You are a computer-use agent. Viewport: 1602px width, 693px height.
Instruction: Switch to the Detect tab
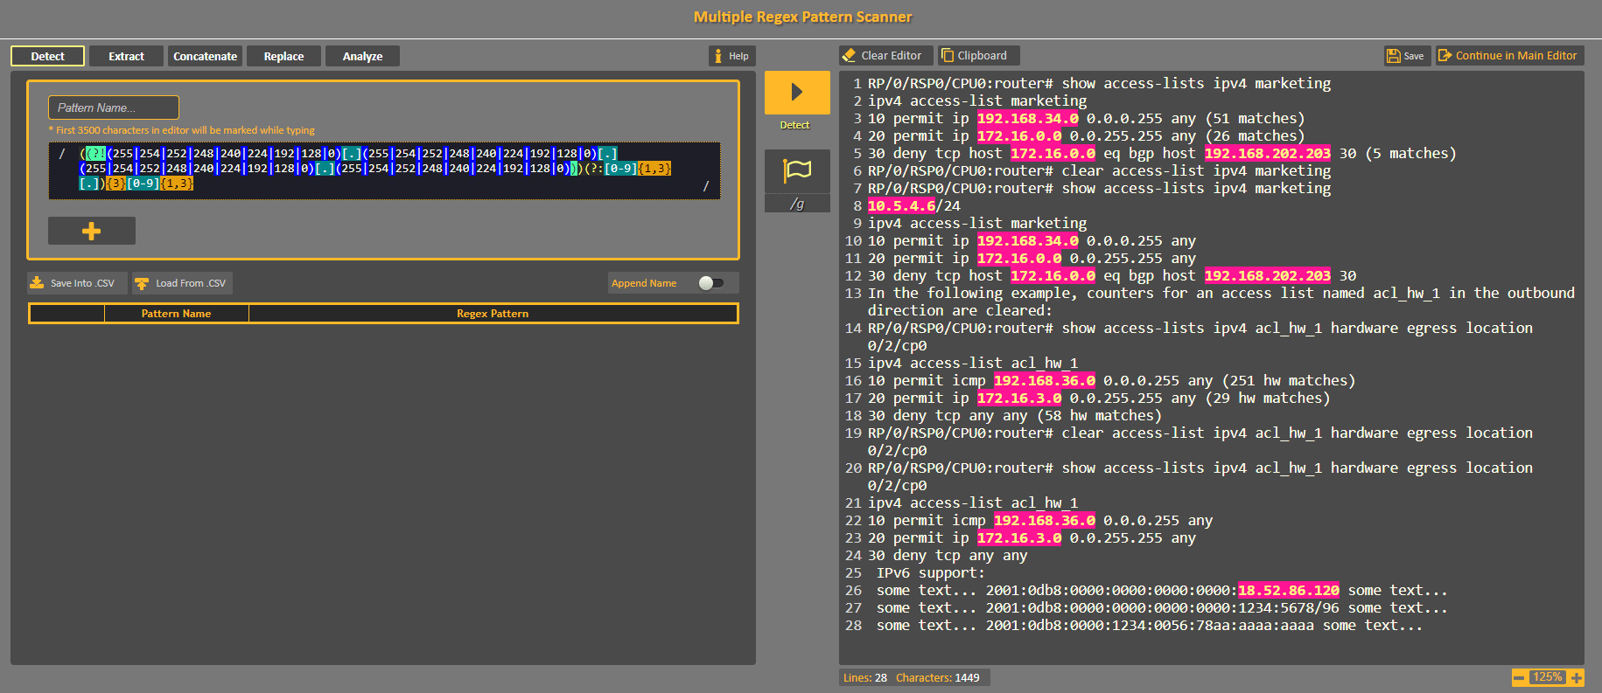coord(48,56)
